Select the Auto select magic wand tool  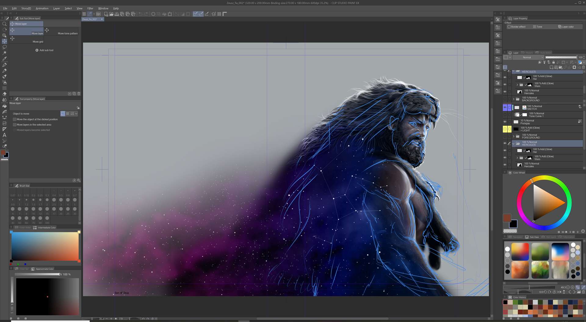tap(4, 53)
